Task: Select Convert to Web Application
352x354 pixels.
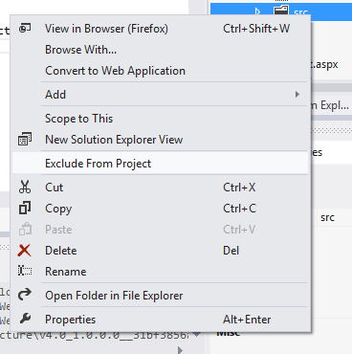Action: click(160, 71)
